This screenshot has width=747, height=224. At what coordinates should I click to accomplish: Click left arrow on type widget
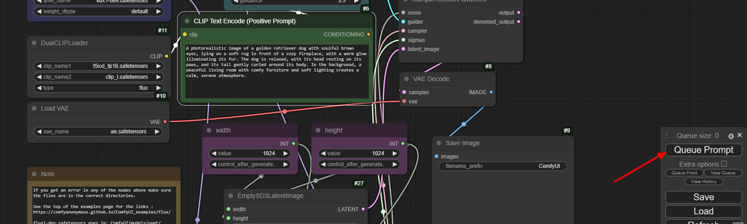(x=39, y=88)
